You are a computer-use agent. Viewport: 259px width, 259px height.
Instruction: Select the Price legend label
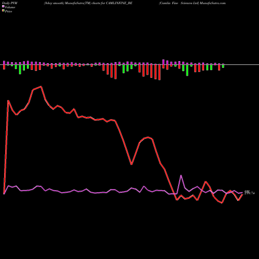[8, 11]
